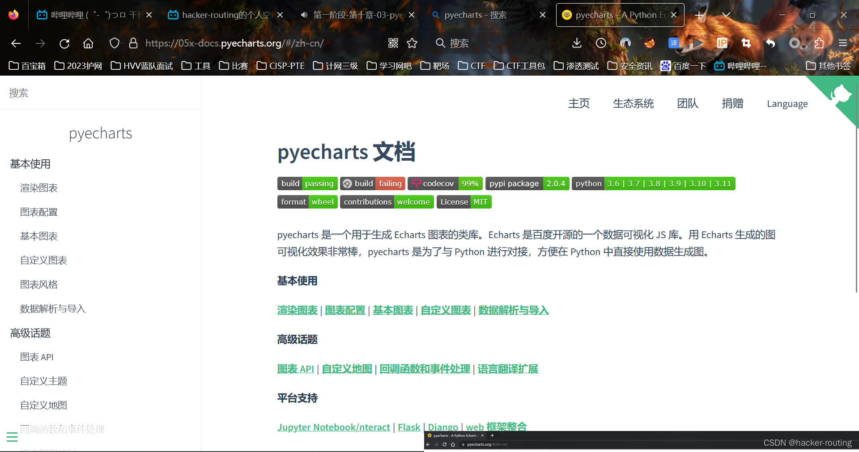Show the QR code icon in address bar
859x452 pixels.
pos(393,43)
